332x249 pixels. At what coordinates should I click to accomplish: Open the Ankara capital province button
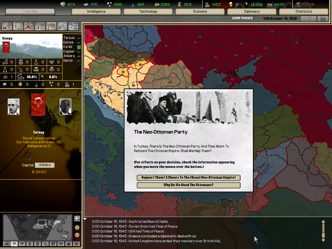pyautogui.click(x=45, y=165)
